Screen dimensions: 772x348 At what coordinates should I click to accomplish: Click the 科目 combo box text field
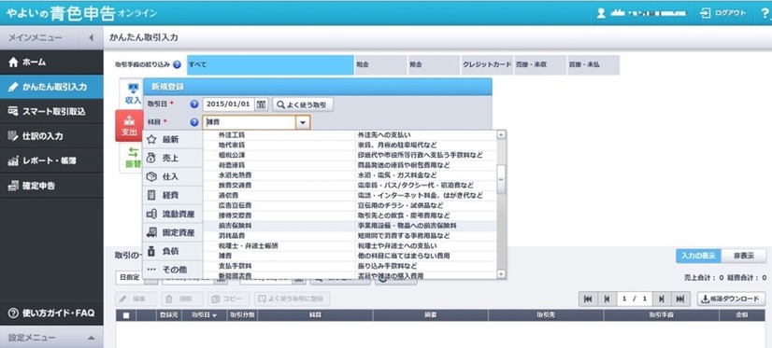(x=250, y=122)
